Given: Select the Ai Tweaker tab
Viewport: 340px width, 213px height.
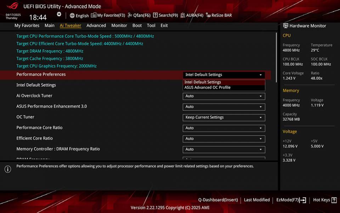Looking at the screenshot, I should pyautogui.click(x=70, y=26).
